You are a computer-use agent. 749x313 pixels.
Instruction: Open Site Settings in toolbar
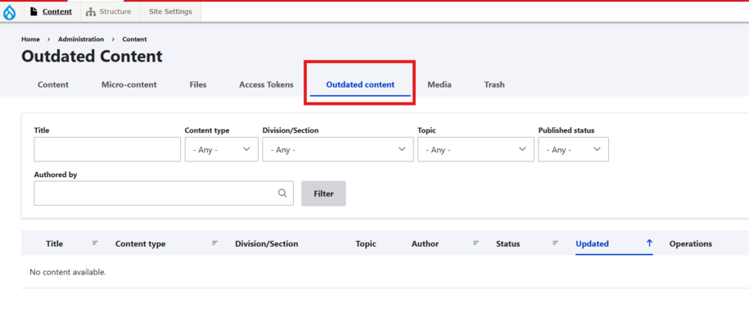[170, 11]
